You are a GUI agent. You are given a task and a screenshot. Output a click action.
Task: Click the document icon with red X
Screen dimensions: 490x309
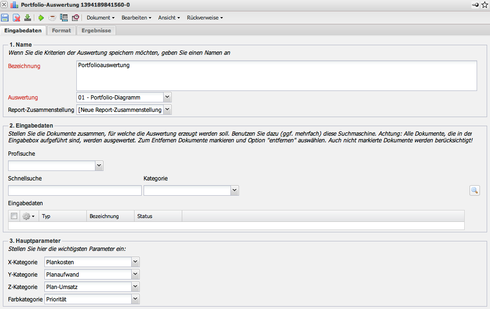click(x=16, y=18)
